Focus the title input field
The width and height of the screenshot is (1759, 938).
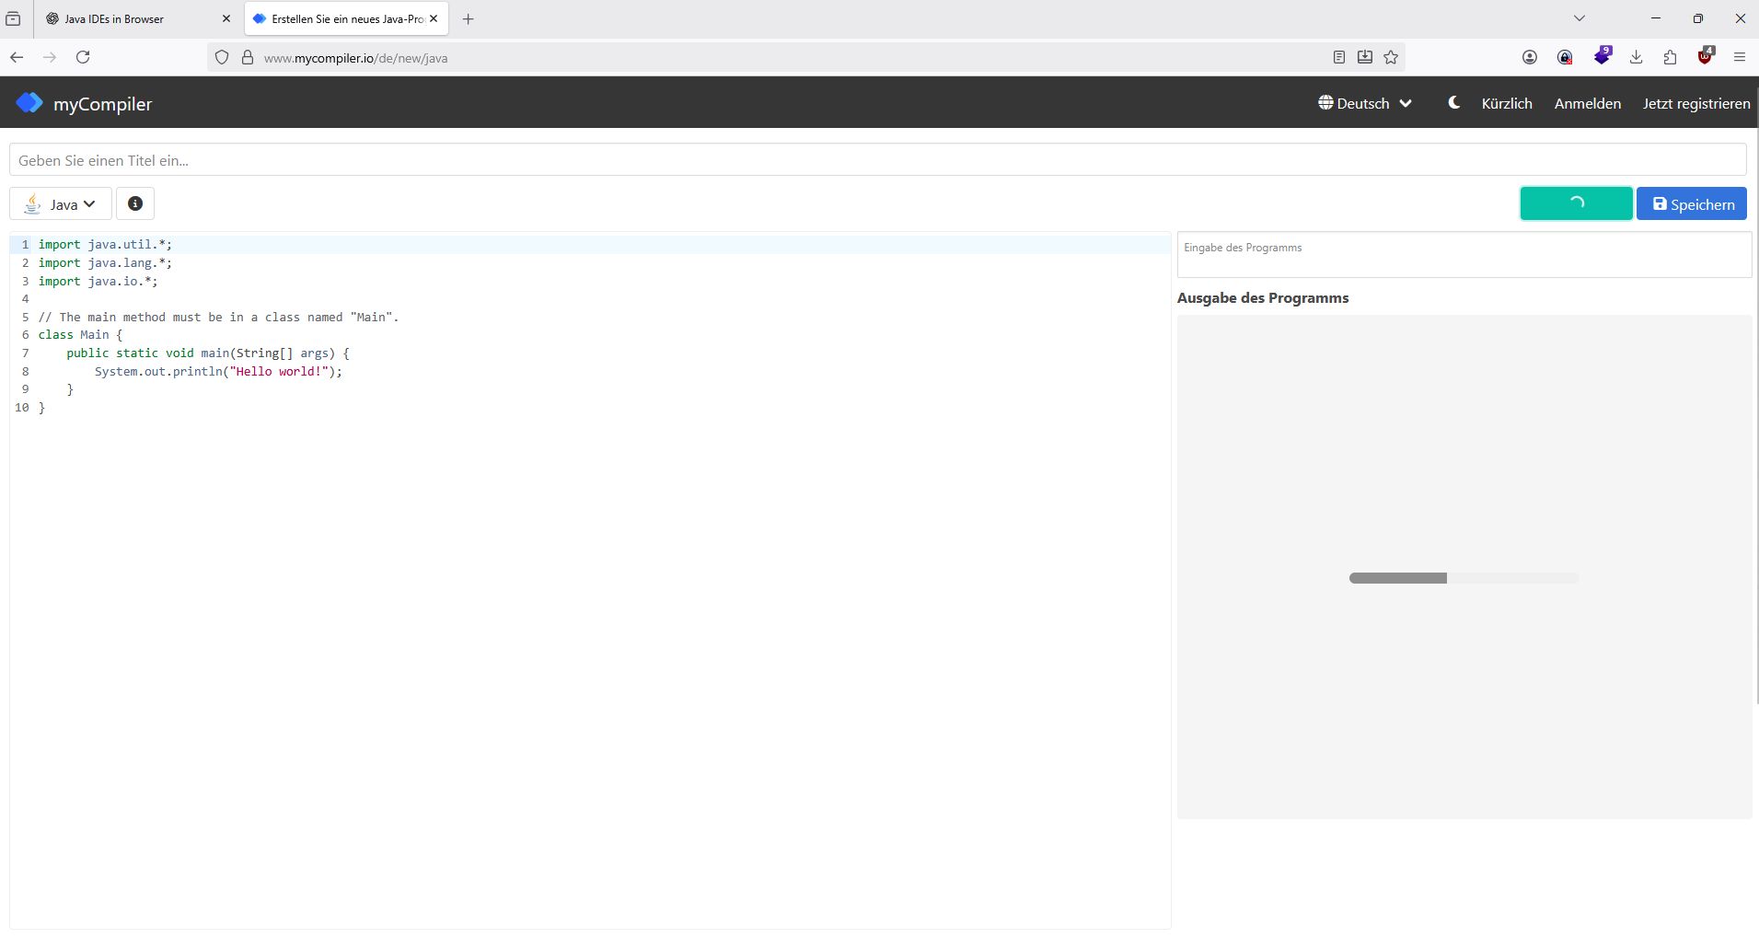pos(877,160)
